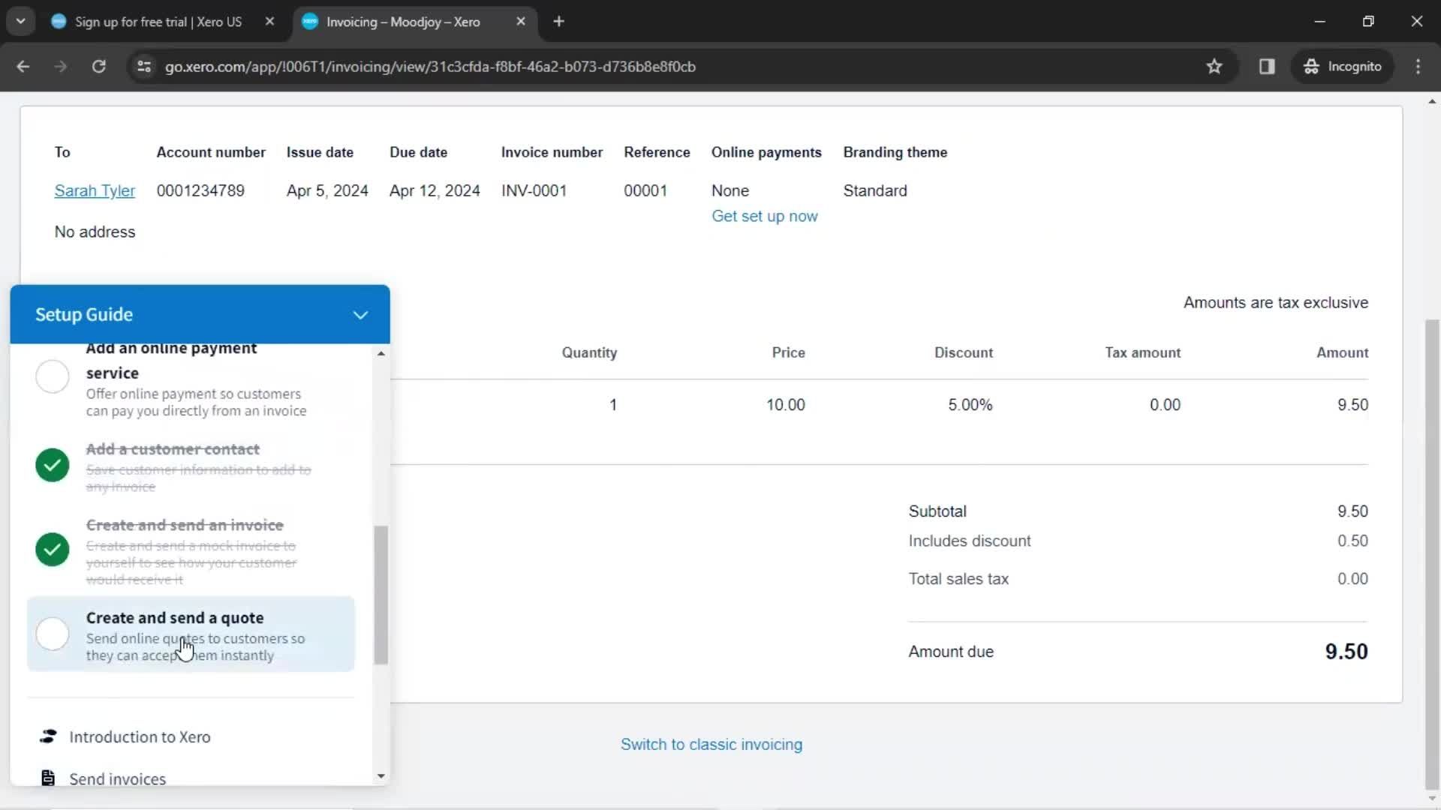This screenshot has width=1441, height=810.
Task: Click Get set up now link
Action: [x=764, y=216]
